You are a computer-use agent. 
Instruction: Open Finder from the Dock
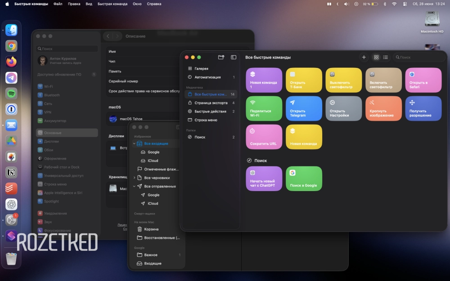(12, 30)
